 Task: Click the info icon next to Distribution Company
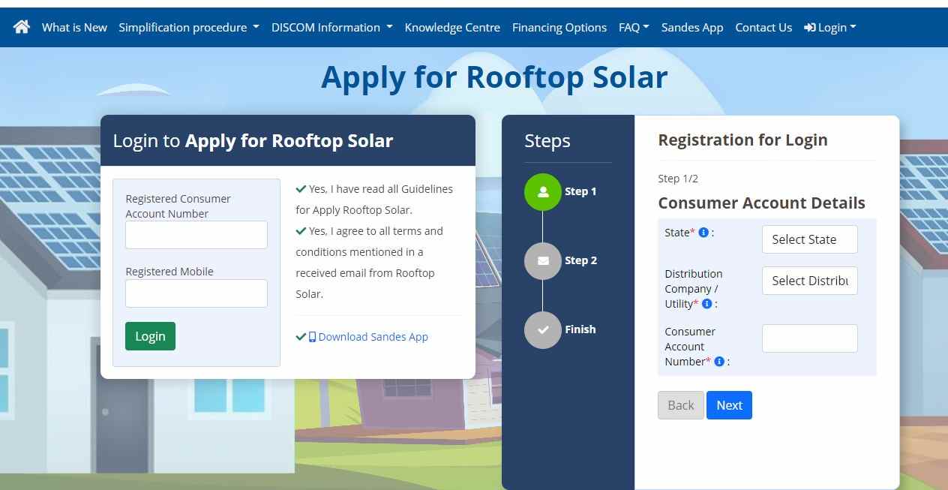(706, 304)
